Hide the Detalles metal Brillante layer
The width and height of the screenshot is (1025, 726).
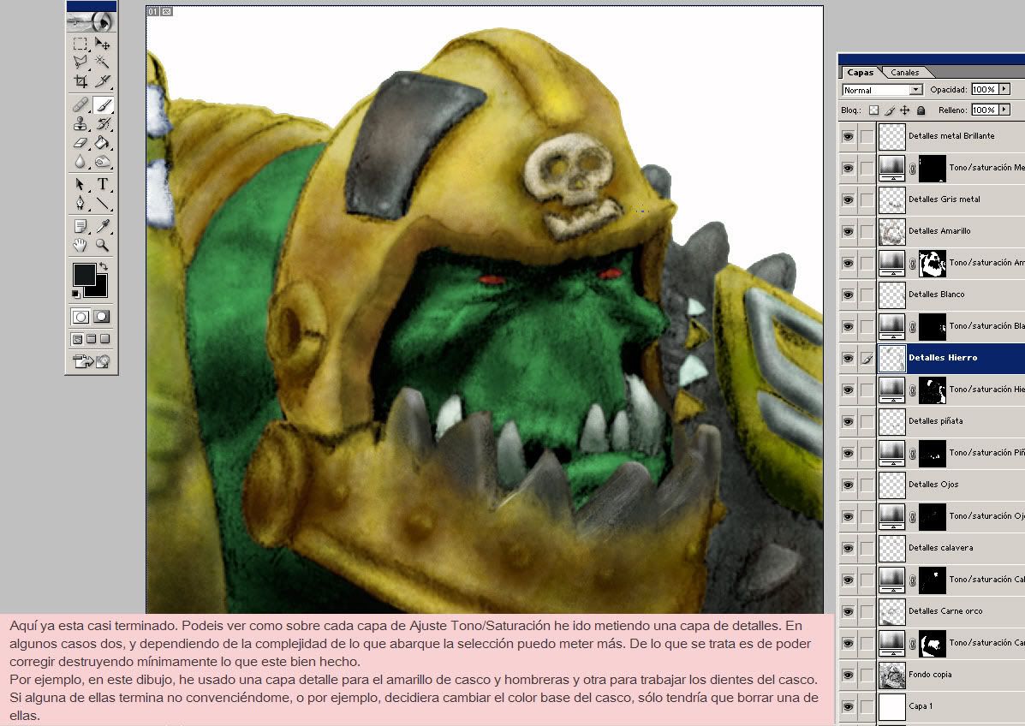(x=848, y=137)
